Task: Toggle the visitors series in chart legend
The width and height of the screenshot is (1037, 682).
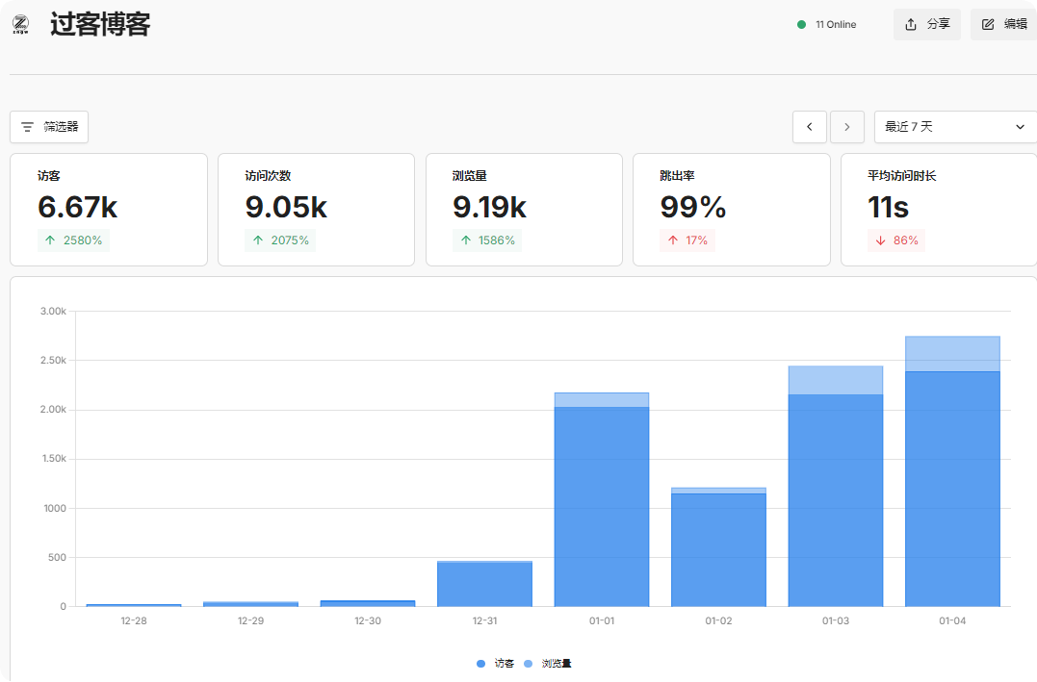Action: pyautogui.click(x=496, y=664)
